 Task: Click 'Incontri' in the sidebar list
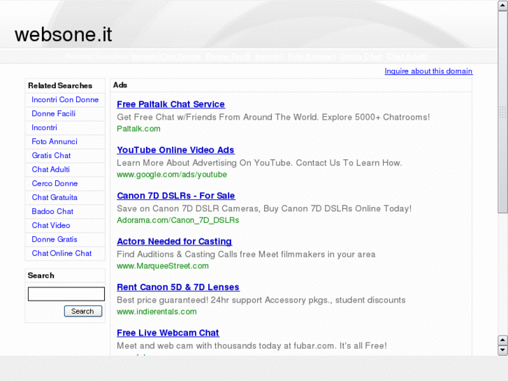coord(45,127)
